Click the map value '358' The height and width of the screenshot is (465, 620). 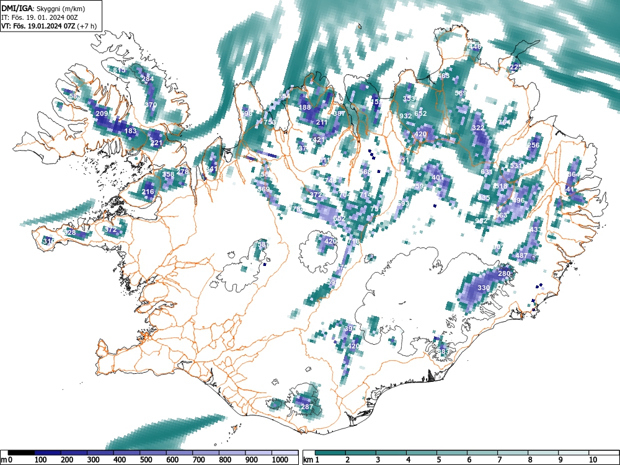(169, 174)
